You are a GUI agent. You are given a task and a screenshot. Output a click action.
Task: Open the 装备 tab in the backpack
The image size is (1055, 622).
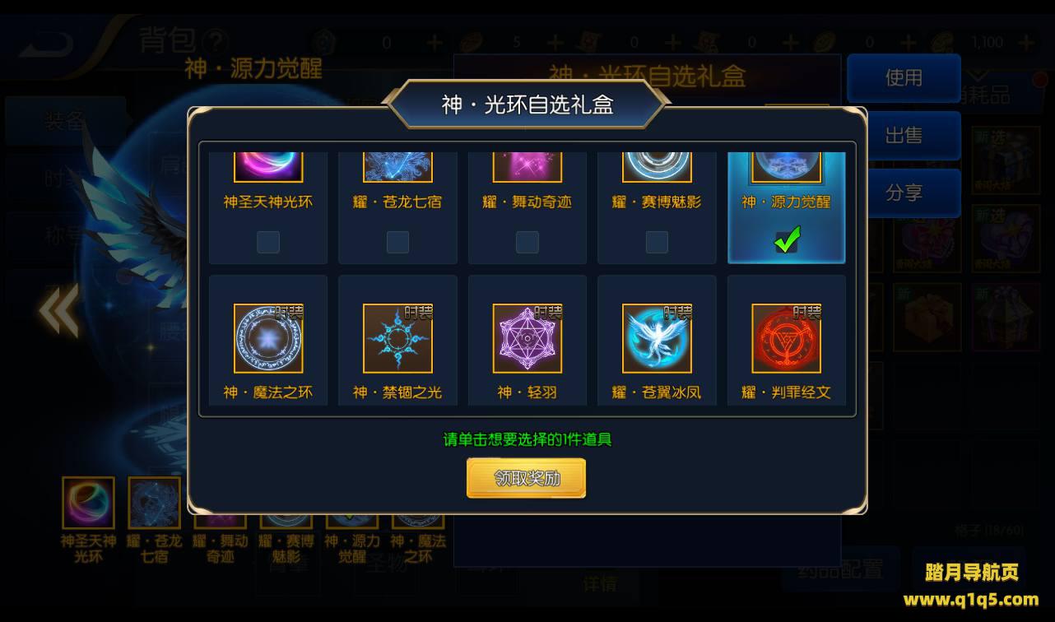(x=65, y=121)
